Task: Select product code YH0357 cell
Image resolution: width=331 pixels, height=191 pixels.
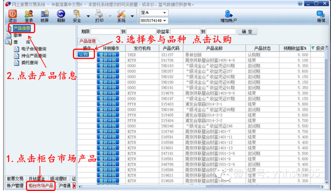Action: (167, 71)
